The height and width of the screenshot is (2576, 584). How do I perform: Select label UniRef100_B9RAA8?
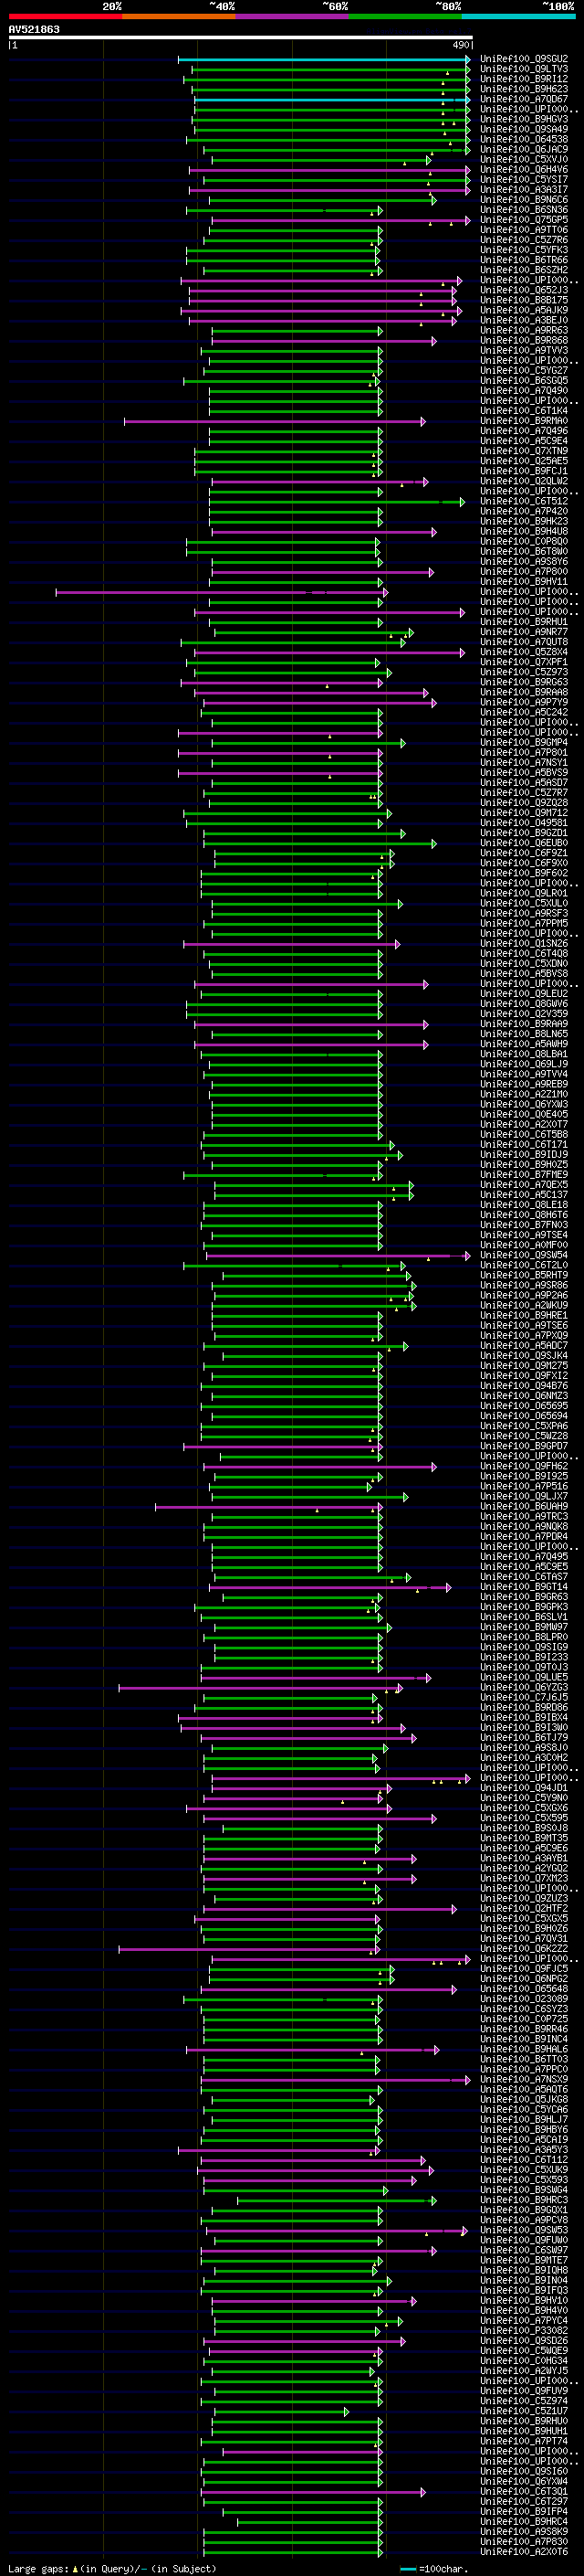[x=524, y=692]
